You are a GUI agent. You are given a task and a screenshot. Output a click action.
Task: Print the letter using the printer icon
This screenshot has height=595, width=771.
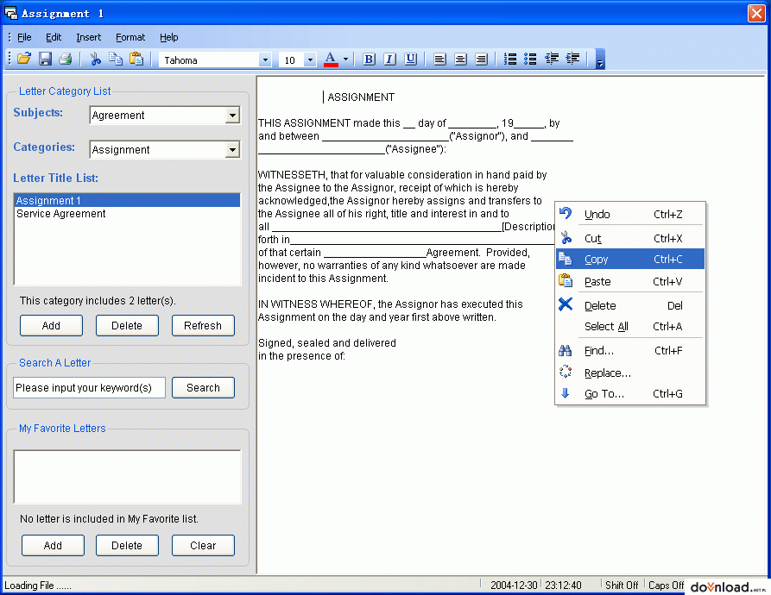pos(66,59)
